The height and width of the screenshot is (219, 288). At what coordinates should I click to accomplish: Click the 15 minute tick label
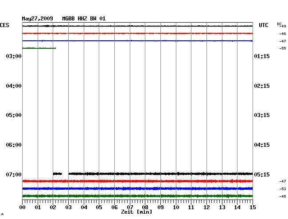point(253,207)
